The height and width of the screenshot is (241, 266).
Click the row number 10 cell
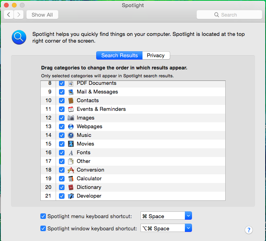[x=48, y=101]
